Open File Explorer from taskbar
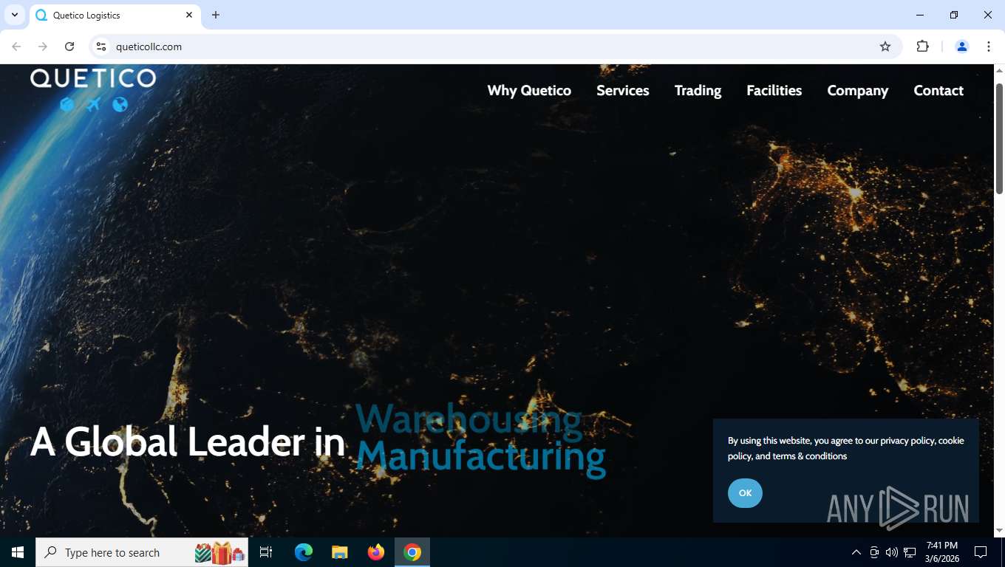 [x=340, y=552]
